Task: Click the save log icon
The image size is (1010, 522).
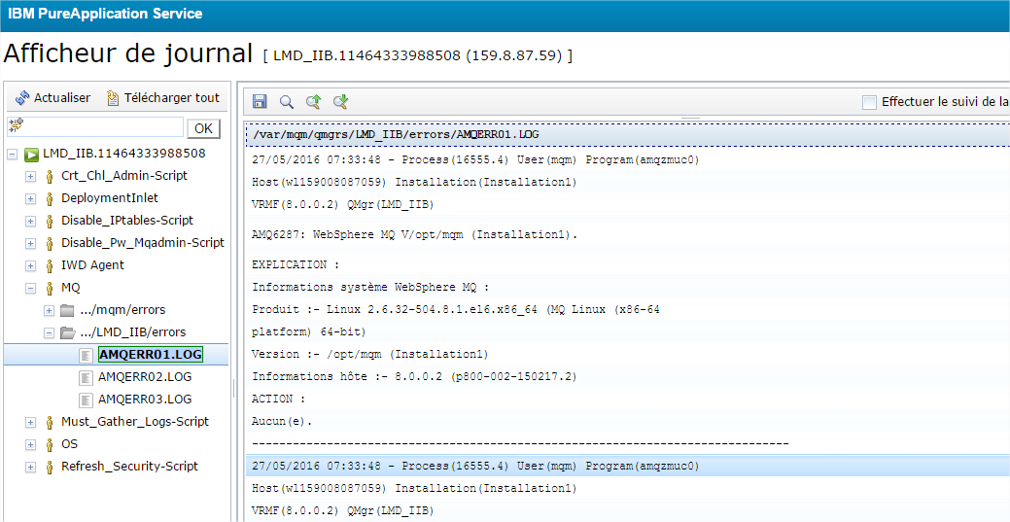Action: pos(260,101)
